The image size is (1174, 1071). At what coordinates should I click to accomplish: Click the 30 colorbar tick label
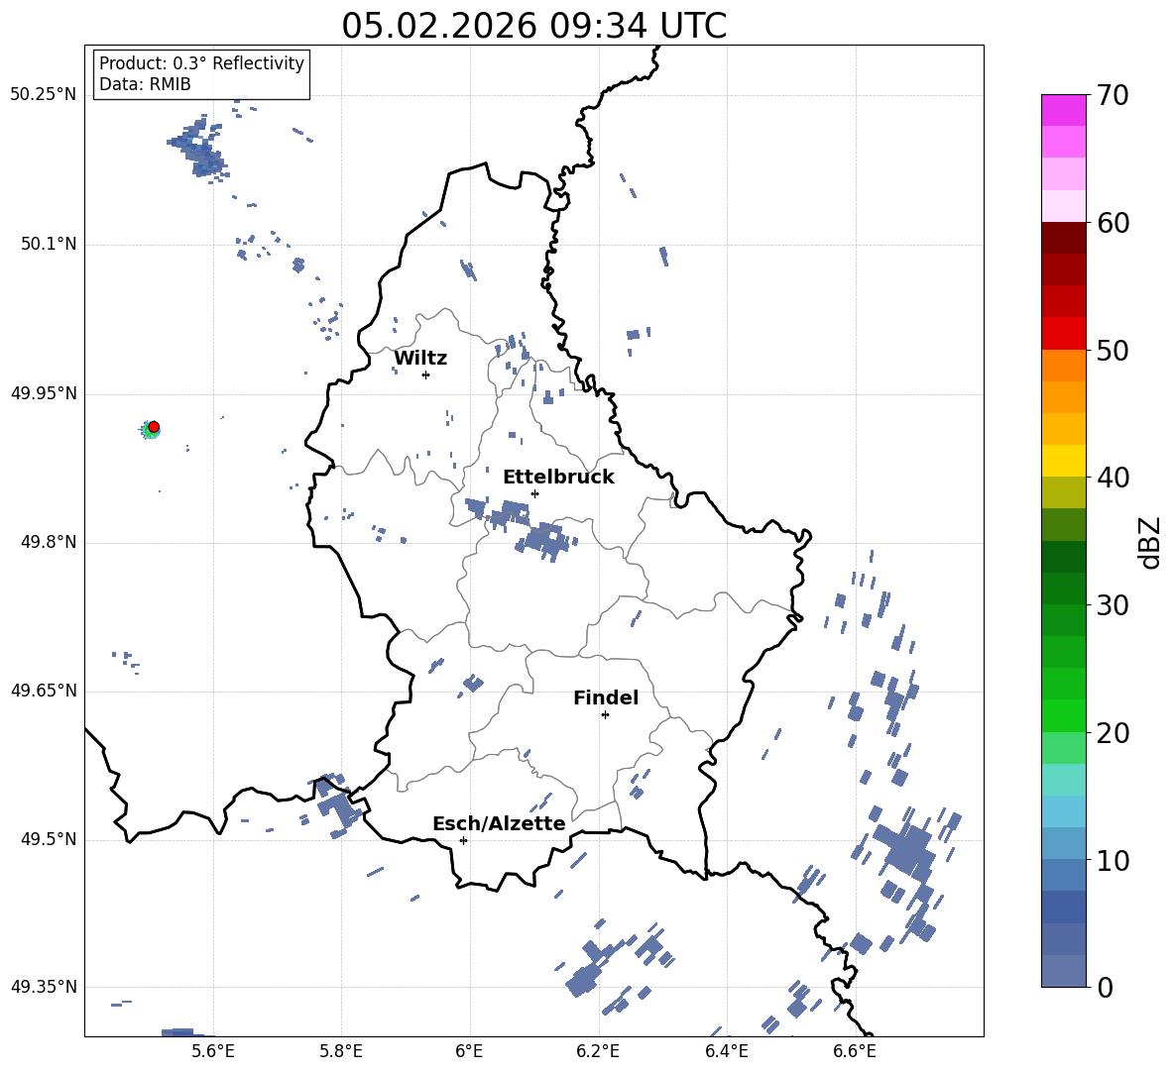point(1113,605)
